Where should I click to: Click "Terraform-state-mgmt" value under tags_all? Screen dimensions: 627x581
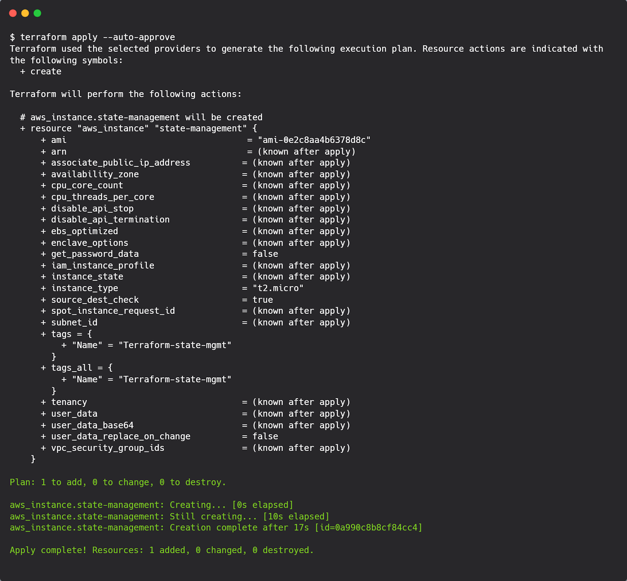pos(175,380)
